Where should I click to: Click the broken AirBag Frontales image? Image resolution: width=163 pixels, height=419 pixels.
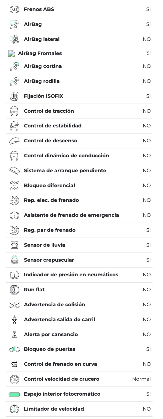click(11, 53)
